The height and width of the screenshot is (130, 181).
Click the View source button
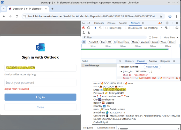click(x=152, y=67)
